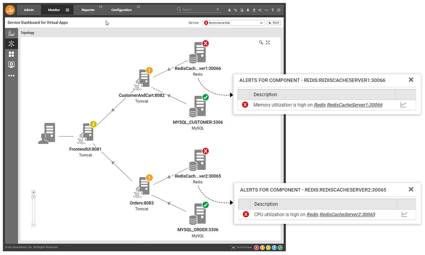Close the RedisCacheServer2 alerts popup

(x=411, y=189)
